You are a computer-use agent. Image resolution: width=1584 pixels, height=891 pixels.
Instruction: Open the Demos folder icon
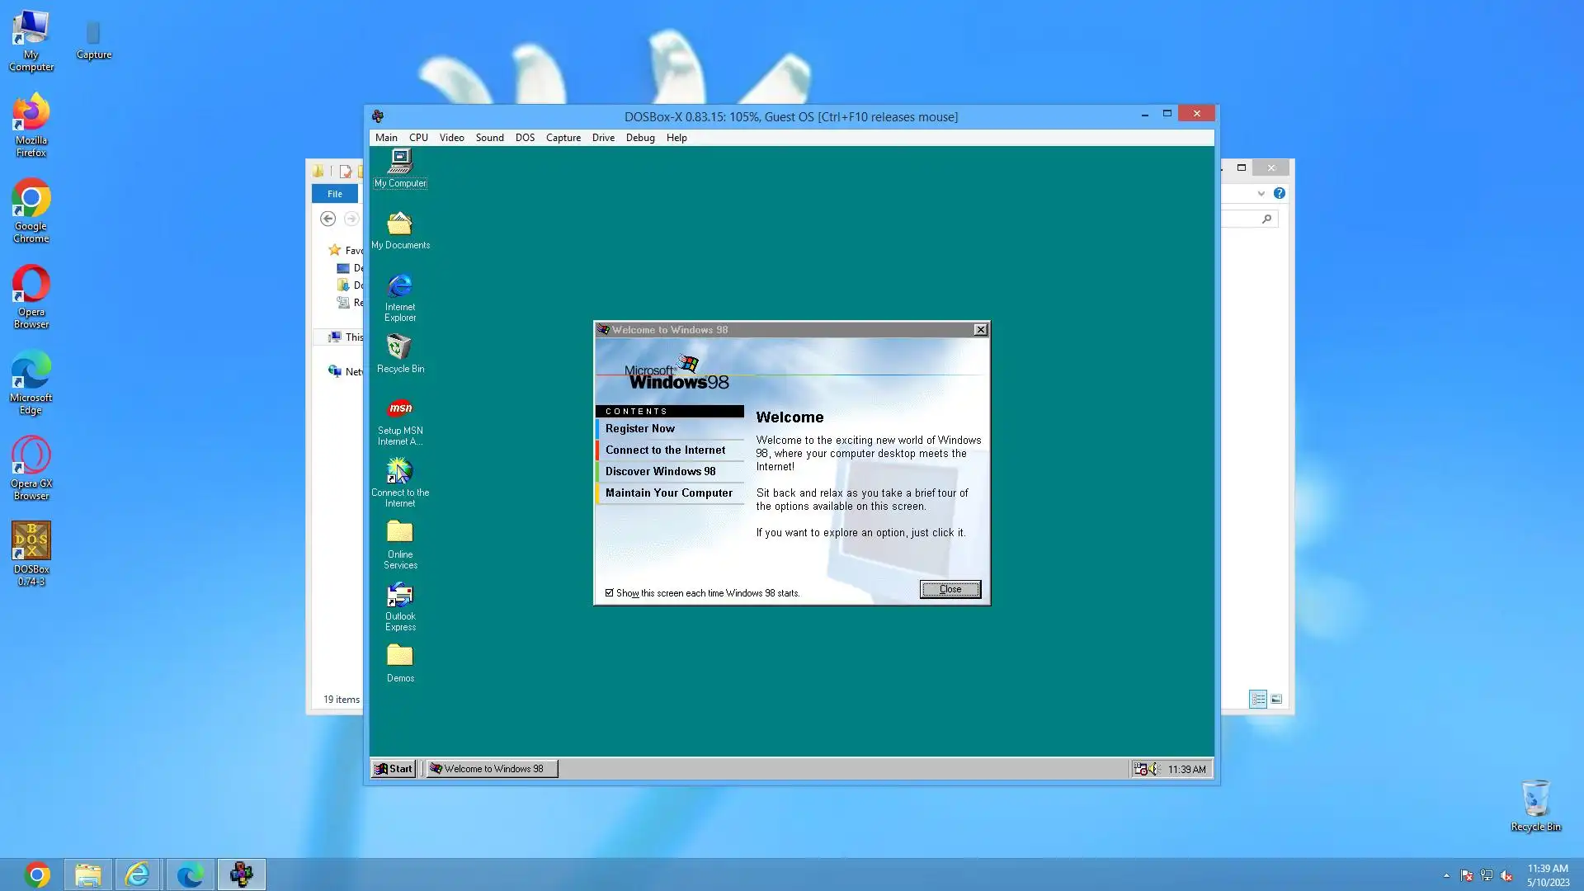tap(400, 657)
